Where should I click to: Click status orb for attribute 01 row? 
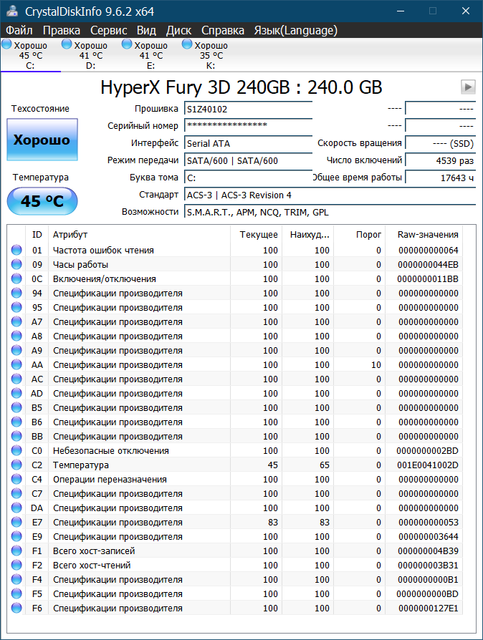click(x=16, y=251)
